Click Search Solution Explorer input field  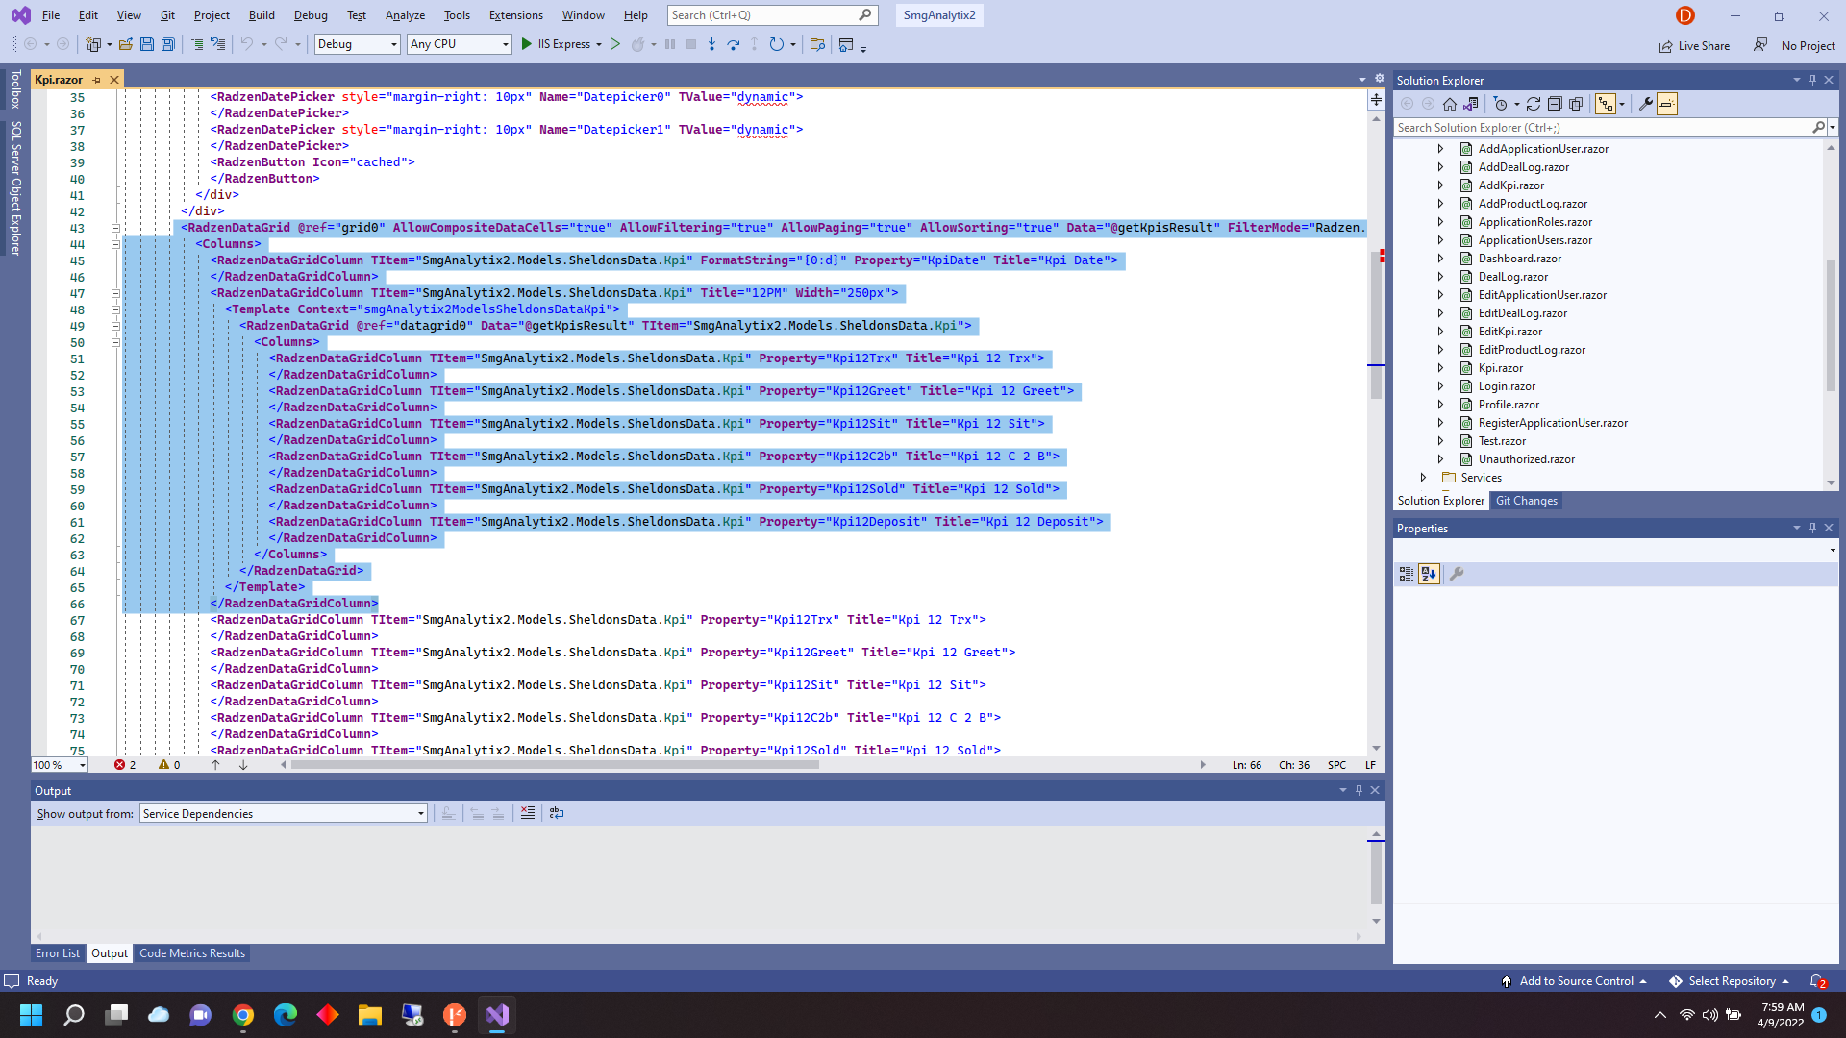click(1603, 128)
